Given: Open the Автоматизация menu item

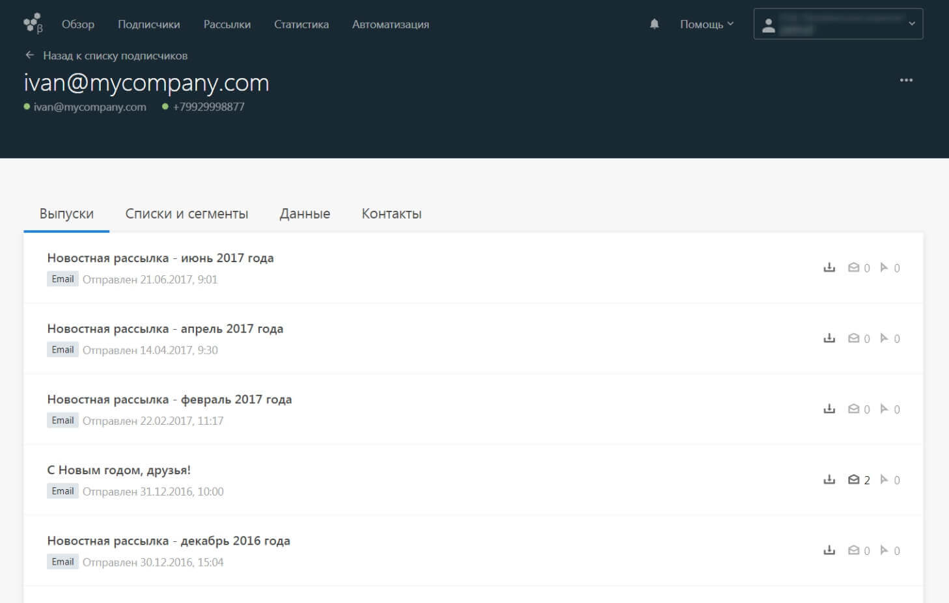Looking at the screenshot, I should point(390,24).
